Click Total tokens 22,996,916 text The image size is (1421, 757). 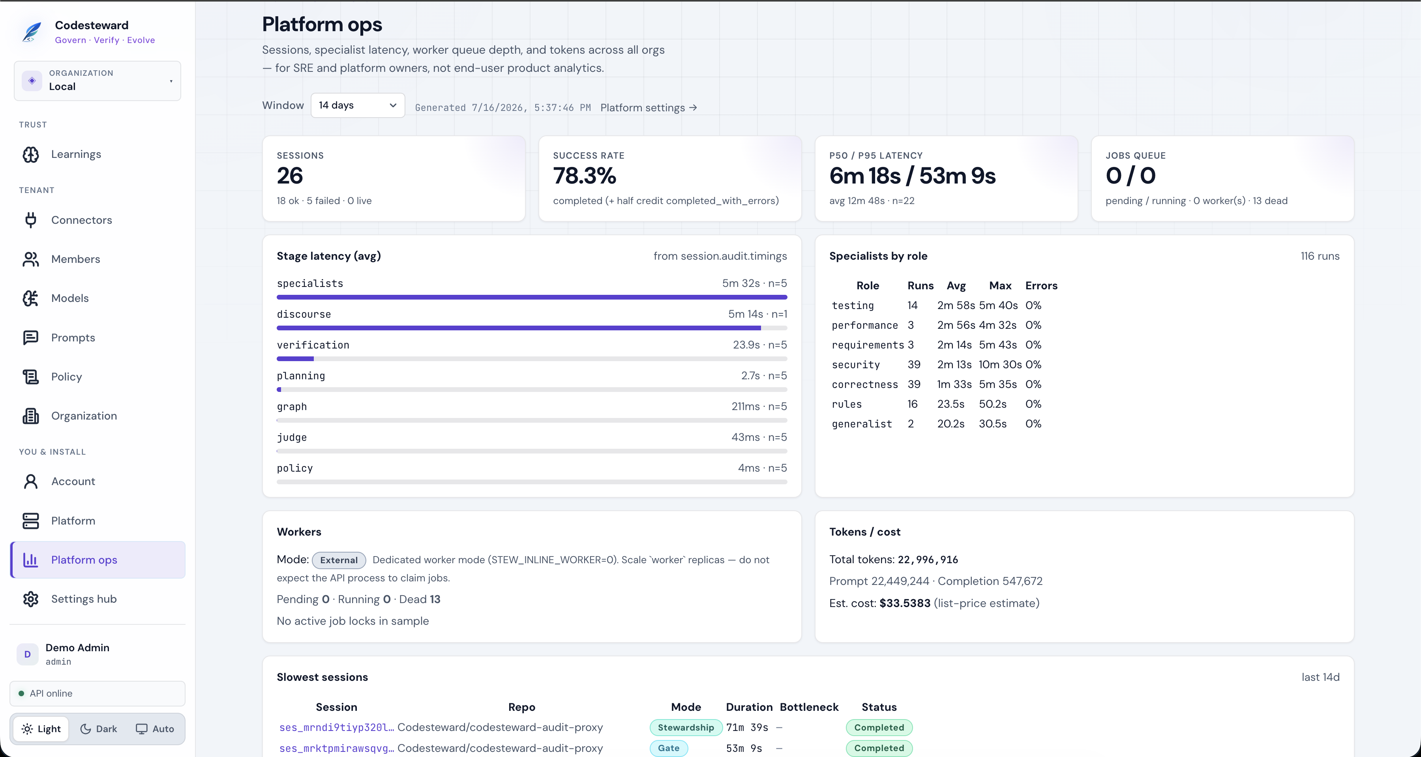894,560
